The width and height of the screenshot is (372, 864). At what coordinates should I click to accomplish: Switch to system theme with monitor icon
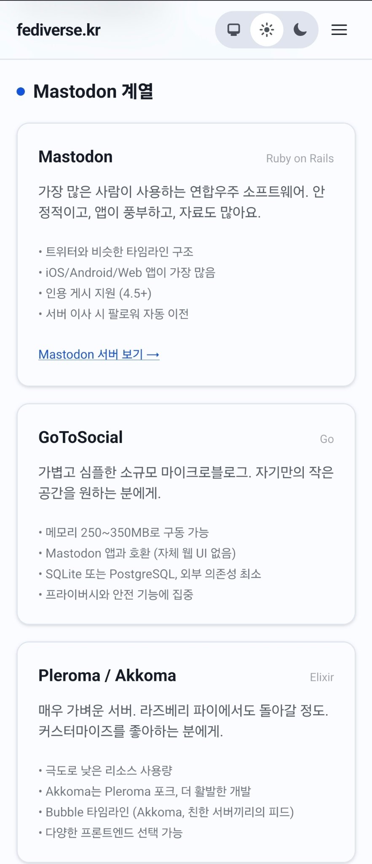coord(234,30)
